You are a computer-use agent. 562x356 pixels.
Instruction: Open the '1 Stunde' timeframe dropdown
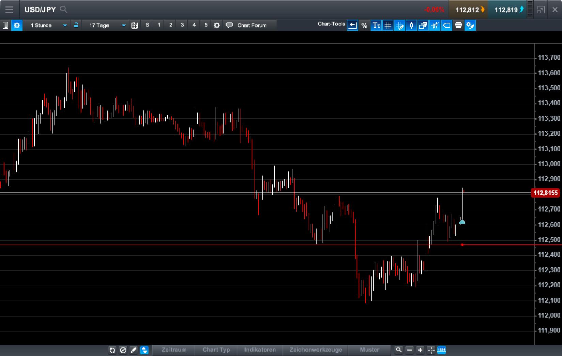click(x=48, y=25)
